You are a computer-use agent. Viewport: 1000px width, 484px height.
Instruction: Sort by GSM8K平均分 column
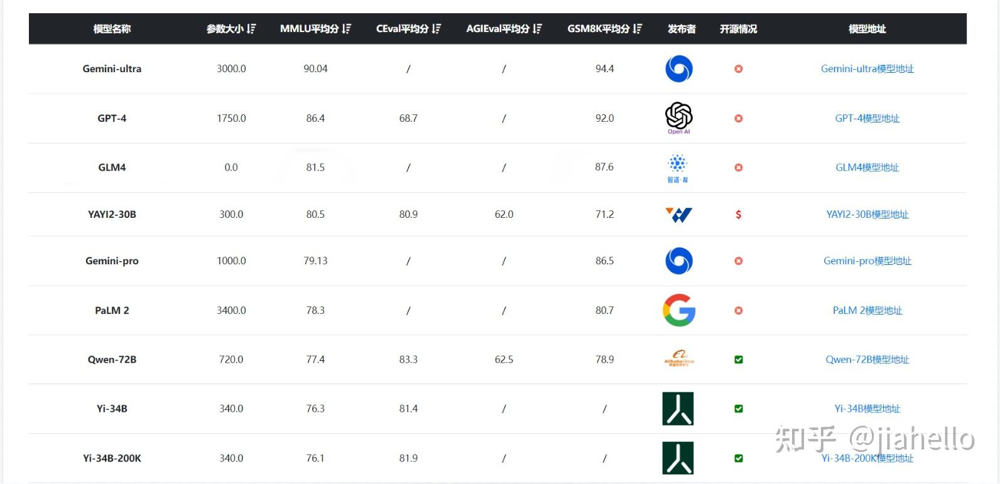tap(638, 29)
